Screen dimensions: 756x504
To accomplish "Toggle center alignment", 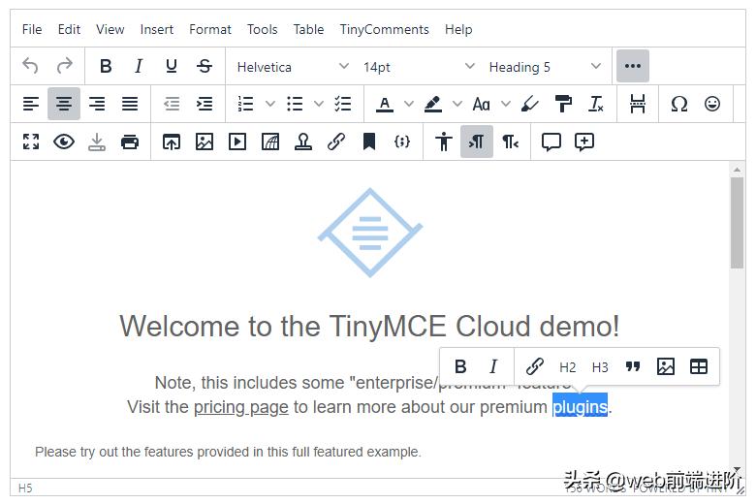I will (x=64, y=104).
